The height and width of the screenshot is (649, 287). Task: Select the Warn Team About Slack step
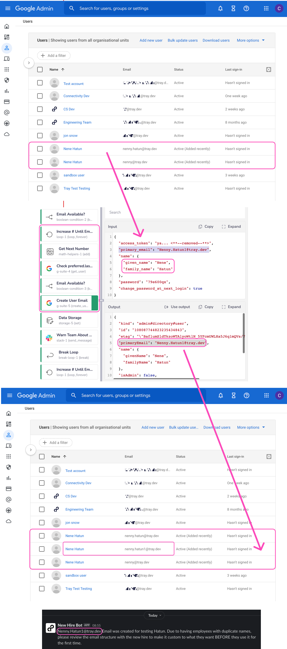click(70, 337)
